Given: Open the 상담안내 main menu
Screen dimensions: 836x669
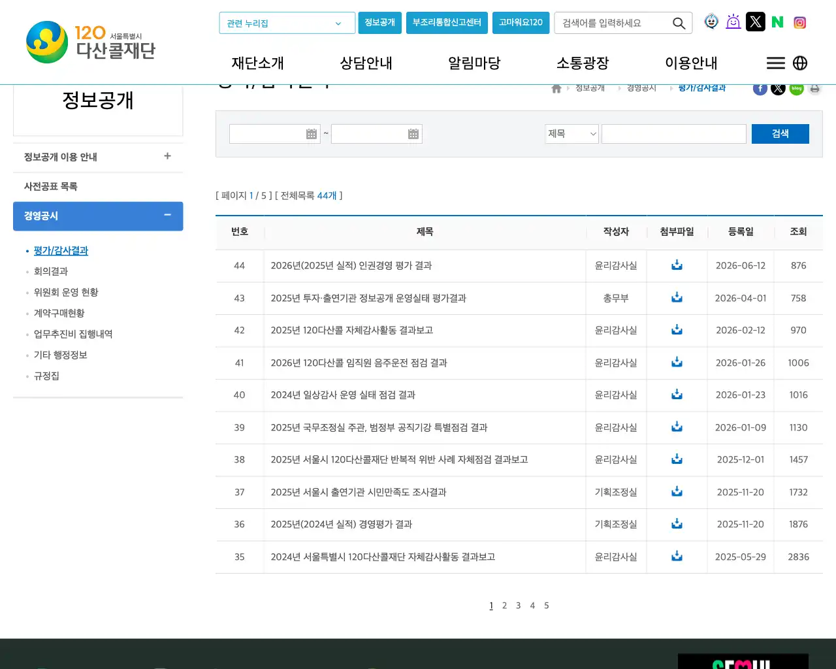Looking at the screenshot, I should tap(366, 63).
